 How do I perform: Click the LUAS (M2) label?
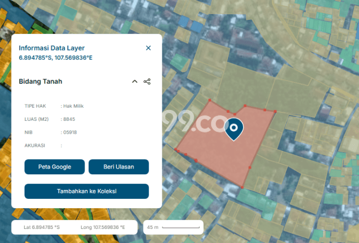[37, 119]
